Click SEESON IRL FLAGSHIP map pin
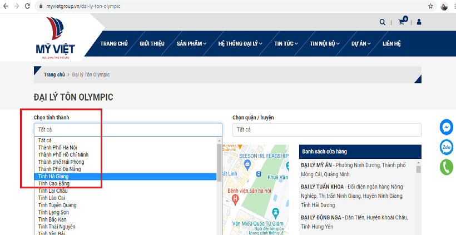This screenshot has width=456, height=235. coord(247,164)
